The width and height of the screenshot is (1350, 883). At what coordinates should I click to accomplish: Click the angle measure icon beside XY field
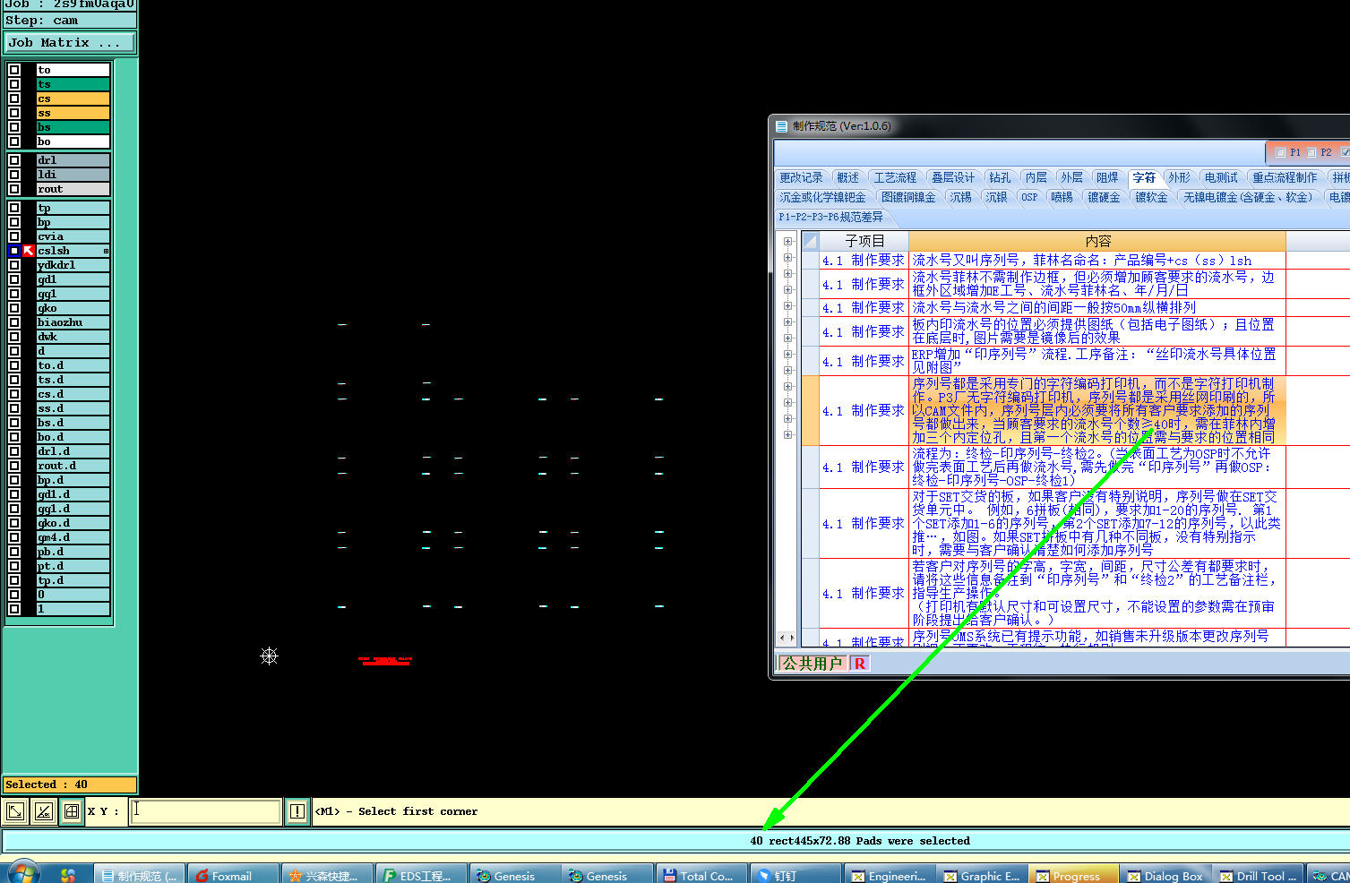43,811
